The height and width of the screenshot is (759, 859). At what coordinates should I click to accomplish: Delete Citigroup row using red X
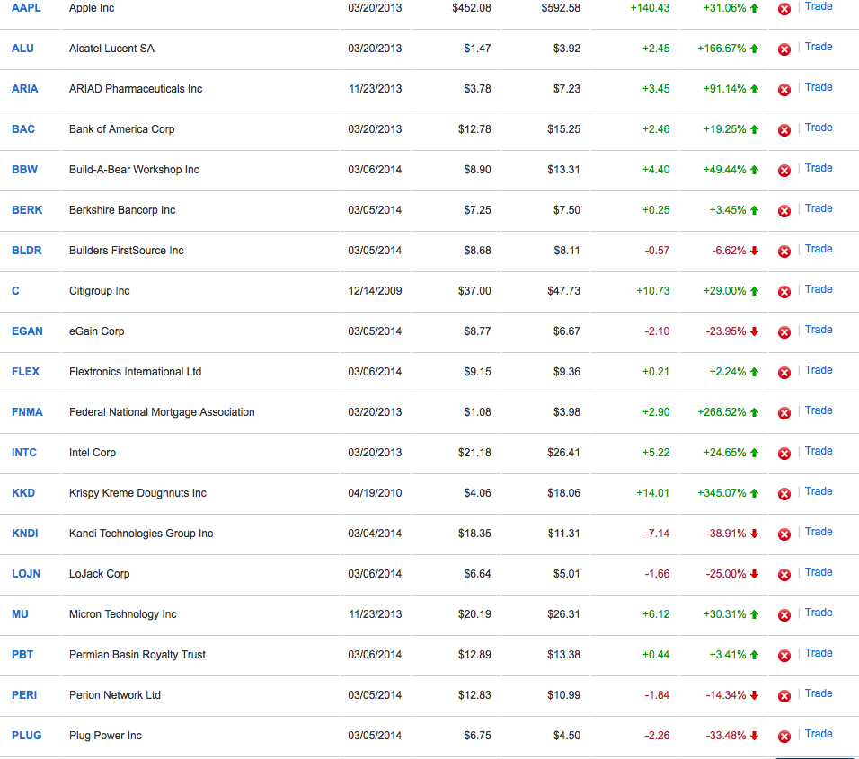(784, 292)
